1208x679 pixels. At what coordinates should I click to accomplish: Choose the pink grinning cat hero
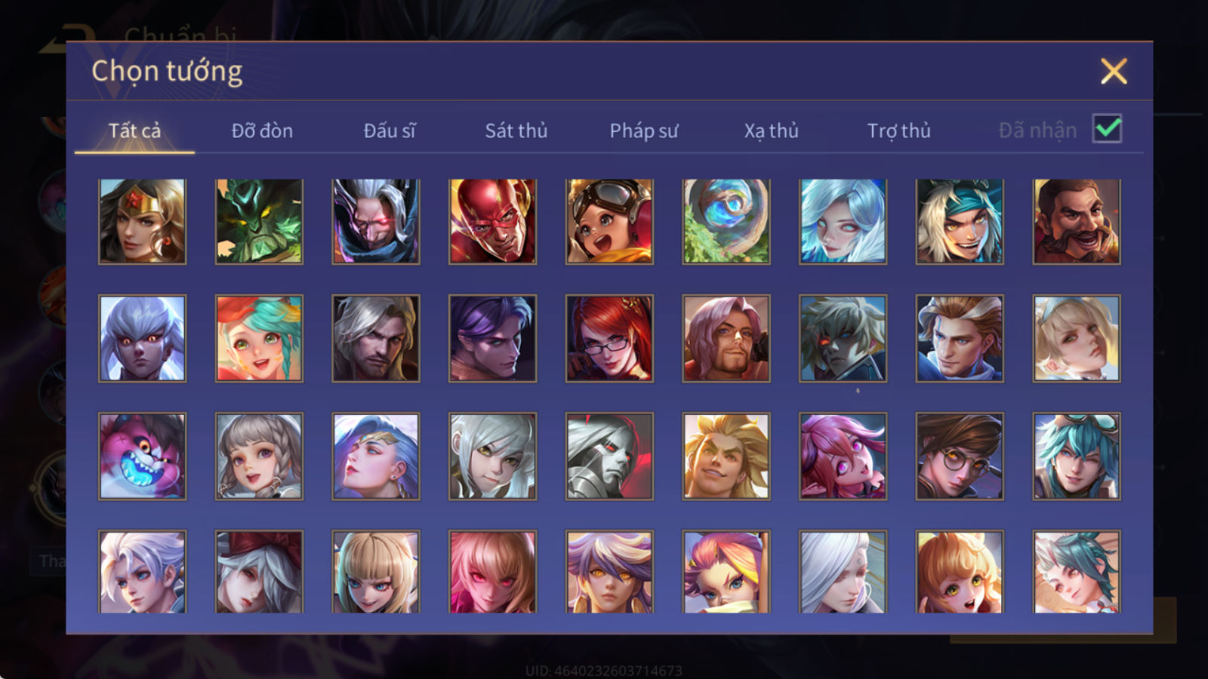click(142, 456)
